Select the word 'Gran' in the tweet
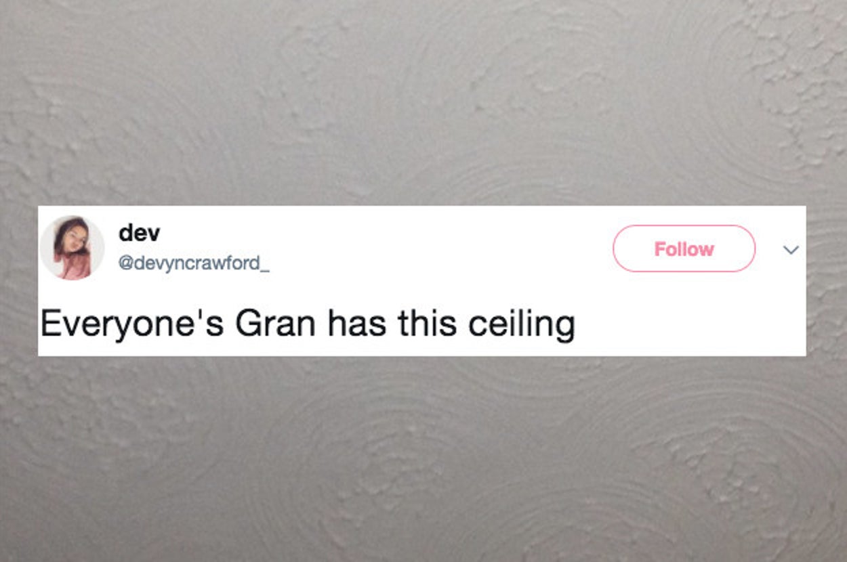Viewport: 847px width, 562px height. coord(275,323)
